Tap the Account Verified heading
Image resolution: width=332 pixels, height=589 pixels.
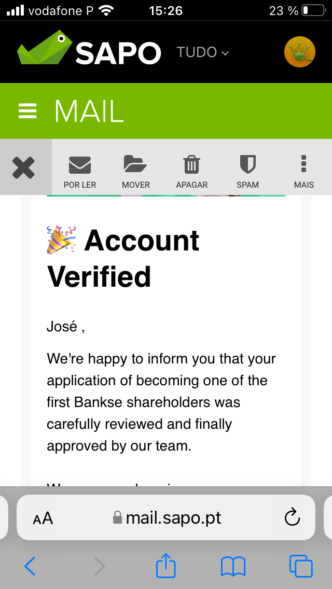(x=123, y=258)
